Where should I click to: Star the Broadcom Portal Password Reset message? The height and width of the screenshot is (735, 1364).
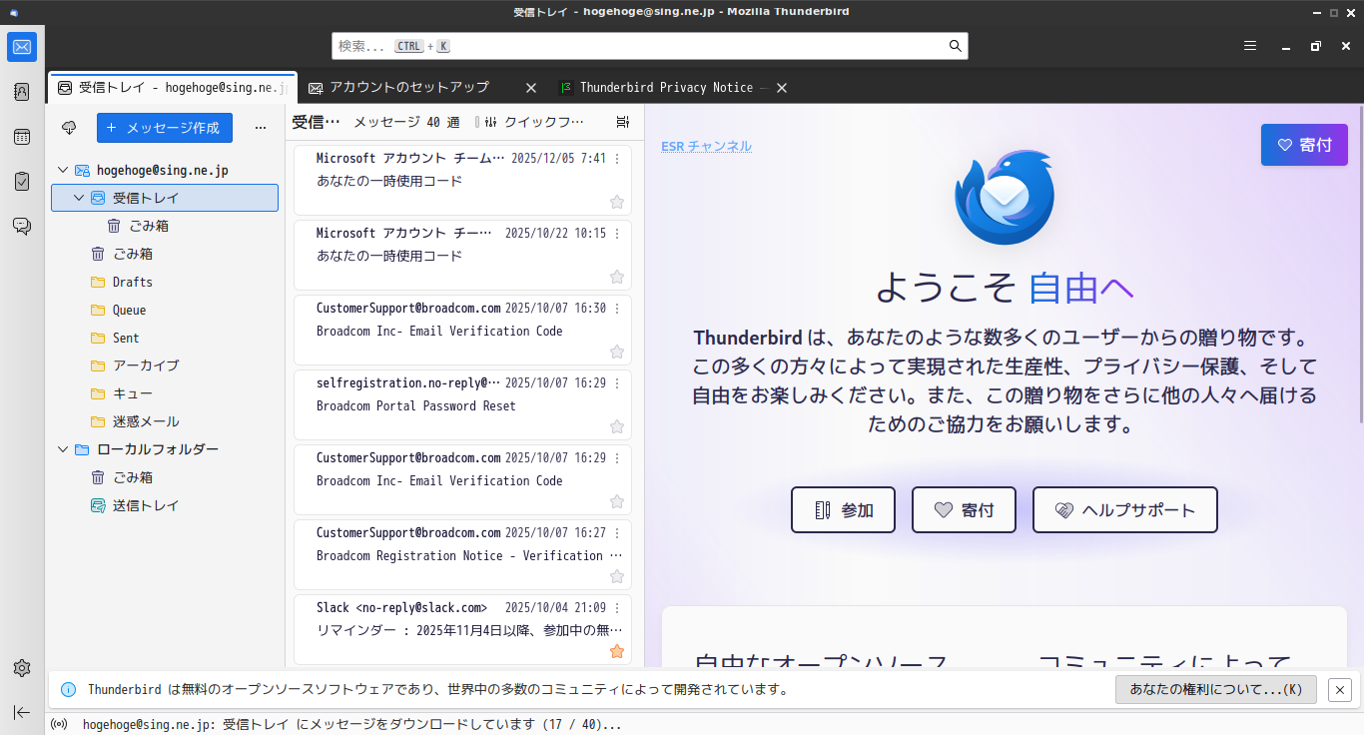(617, 426)
